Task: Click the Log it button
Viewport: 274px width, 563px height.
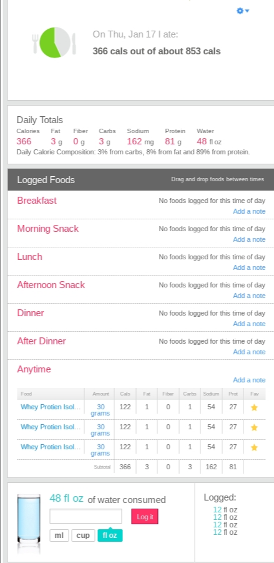Action: coord(145,516)
